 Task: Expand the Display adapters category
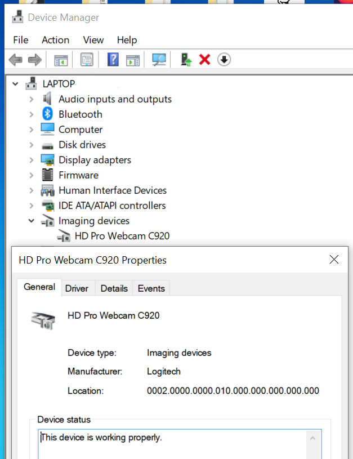(32, 160)
